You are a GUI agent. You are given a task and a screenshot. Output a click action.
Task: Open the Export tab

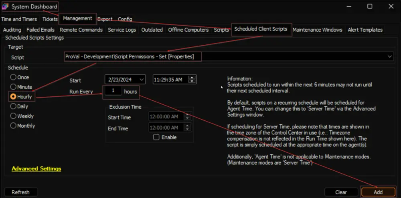(x=105, y=19)
